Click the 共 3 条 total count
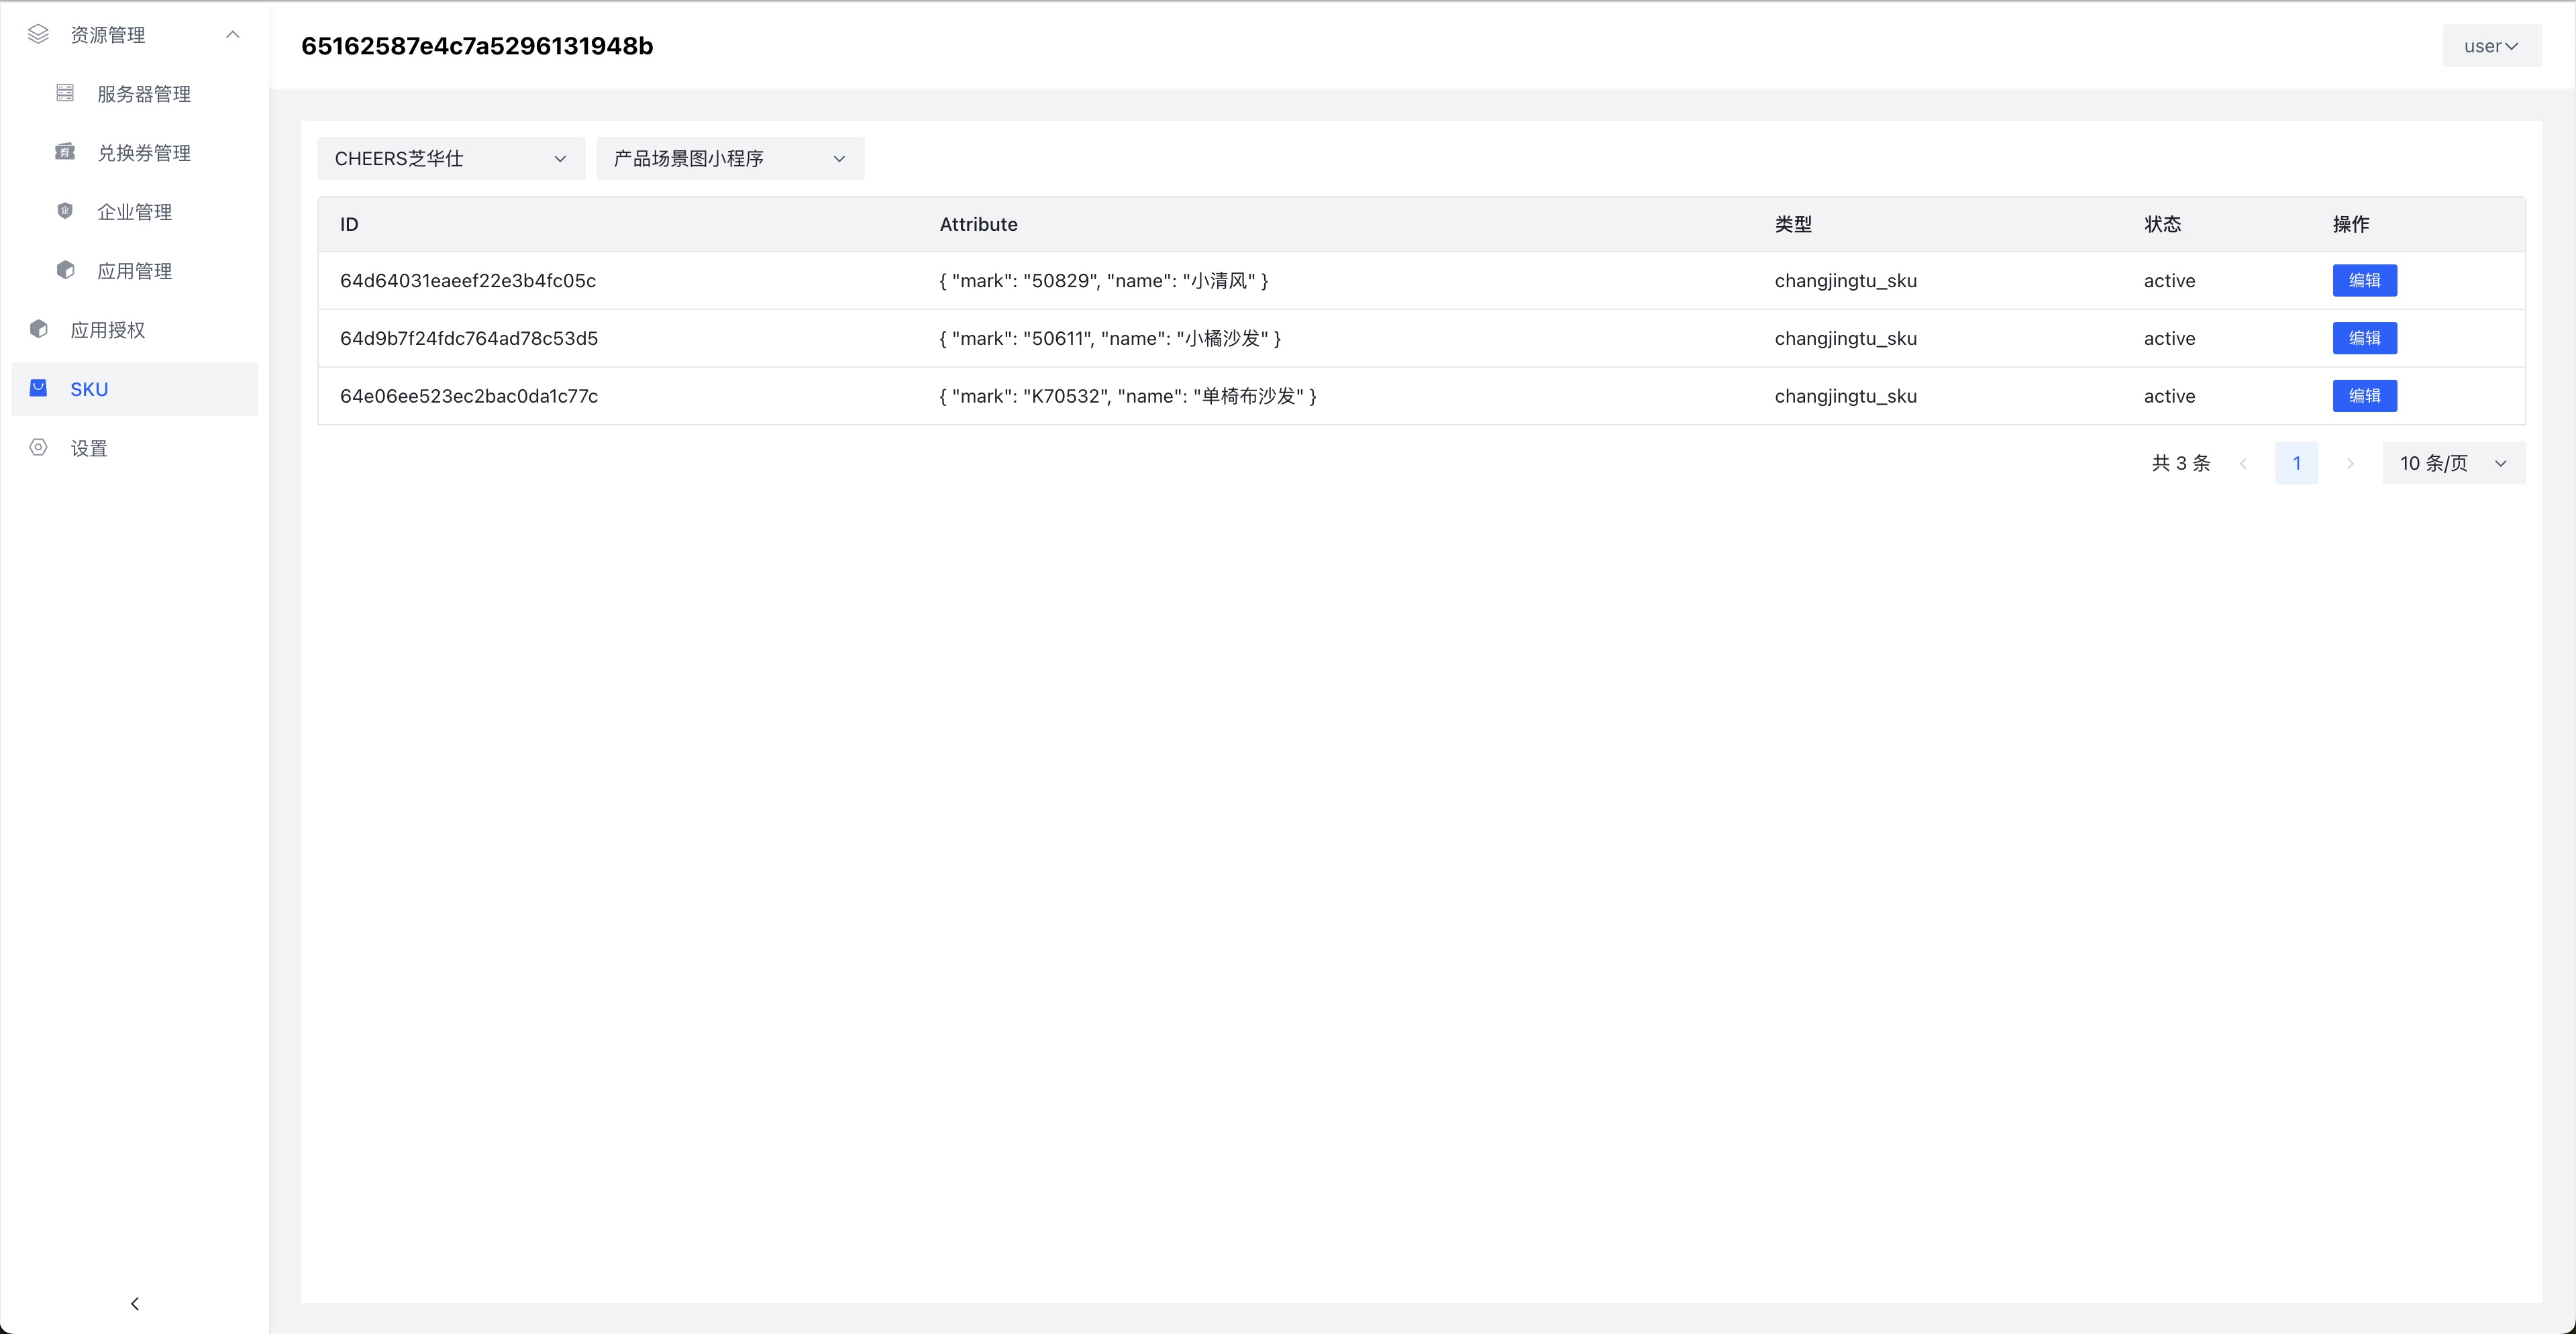The height and width of the screenshot is (1334, 2576). tap(2181, 463)
